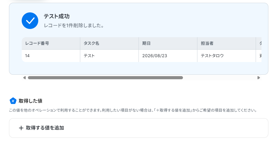
Task: Click the record number cell showing 14
Action: click(51, 56)
